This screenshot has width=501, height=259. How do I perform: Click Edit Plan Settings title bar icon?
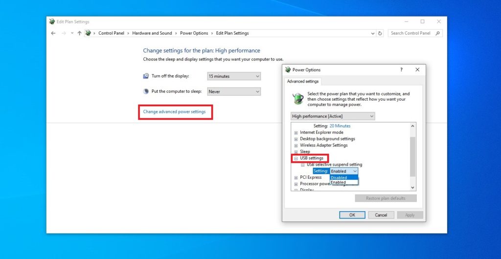coord(52,22)
